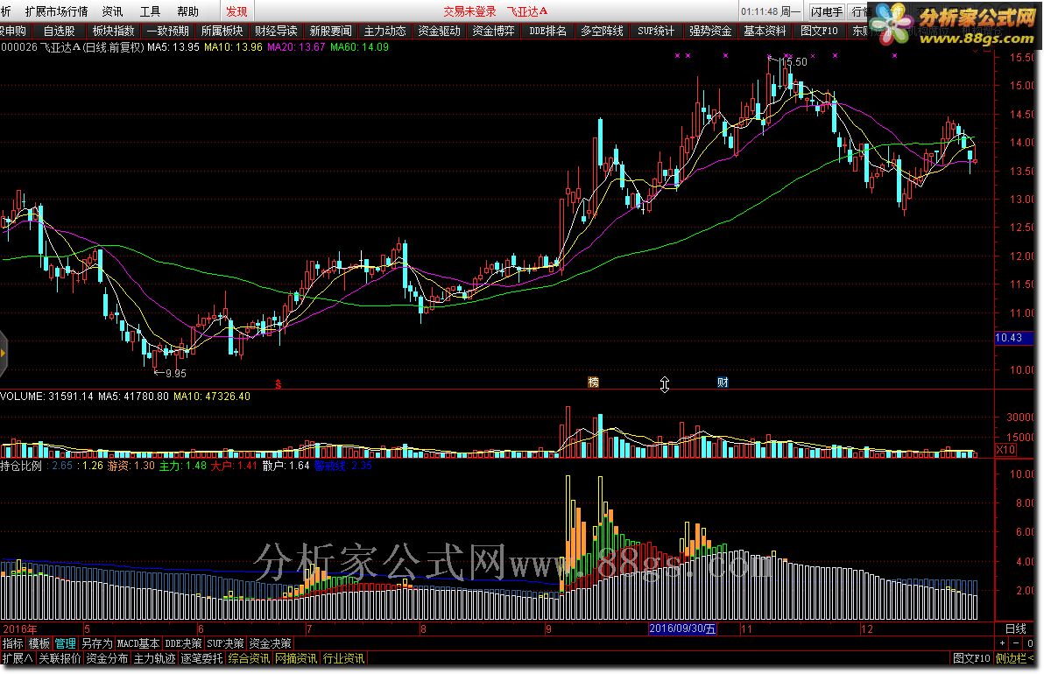Select the 所属板块 toolbar button
Screen dimensions: 1044x674
pyautogui.click(x=222, y=31)
